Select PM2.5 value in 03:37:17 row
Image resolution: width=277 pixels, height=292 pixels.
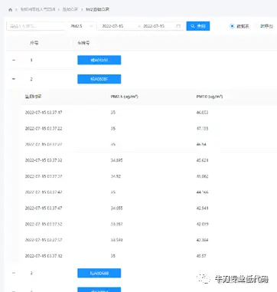pyautogui.click(x=113, y=113)
